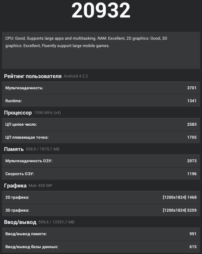Viewport: 202px width, 254px height.
Task: Select the Android 4.2.2 version label
Action: [x=76, y=76]
